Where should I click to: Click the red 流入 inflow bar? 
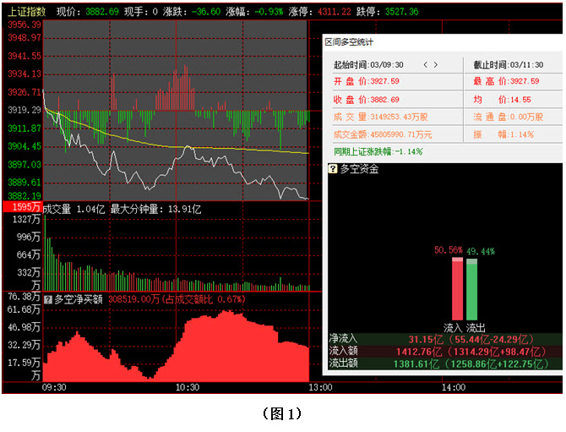[x=457, y=287]
